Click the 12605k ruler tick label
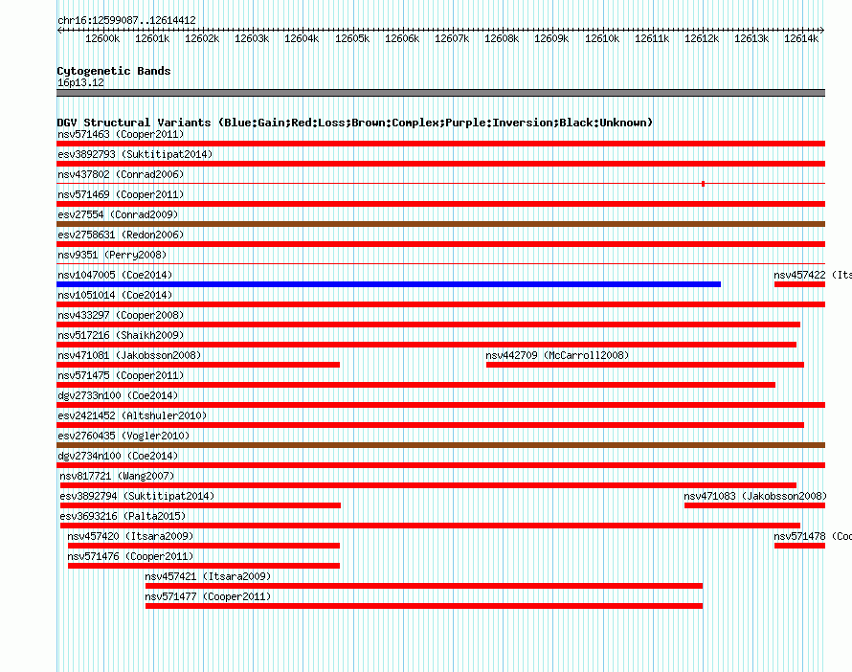The height and width of the screenshot is (672, 852). click(352, 38)
